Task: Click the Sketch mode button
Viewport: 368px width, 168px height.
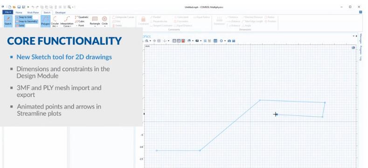Action: pyautogui.click(x=8, y=21)
